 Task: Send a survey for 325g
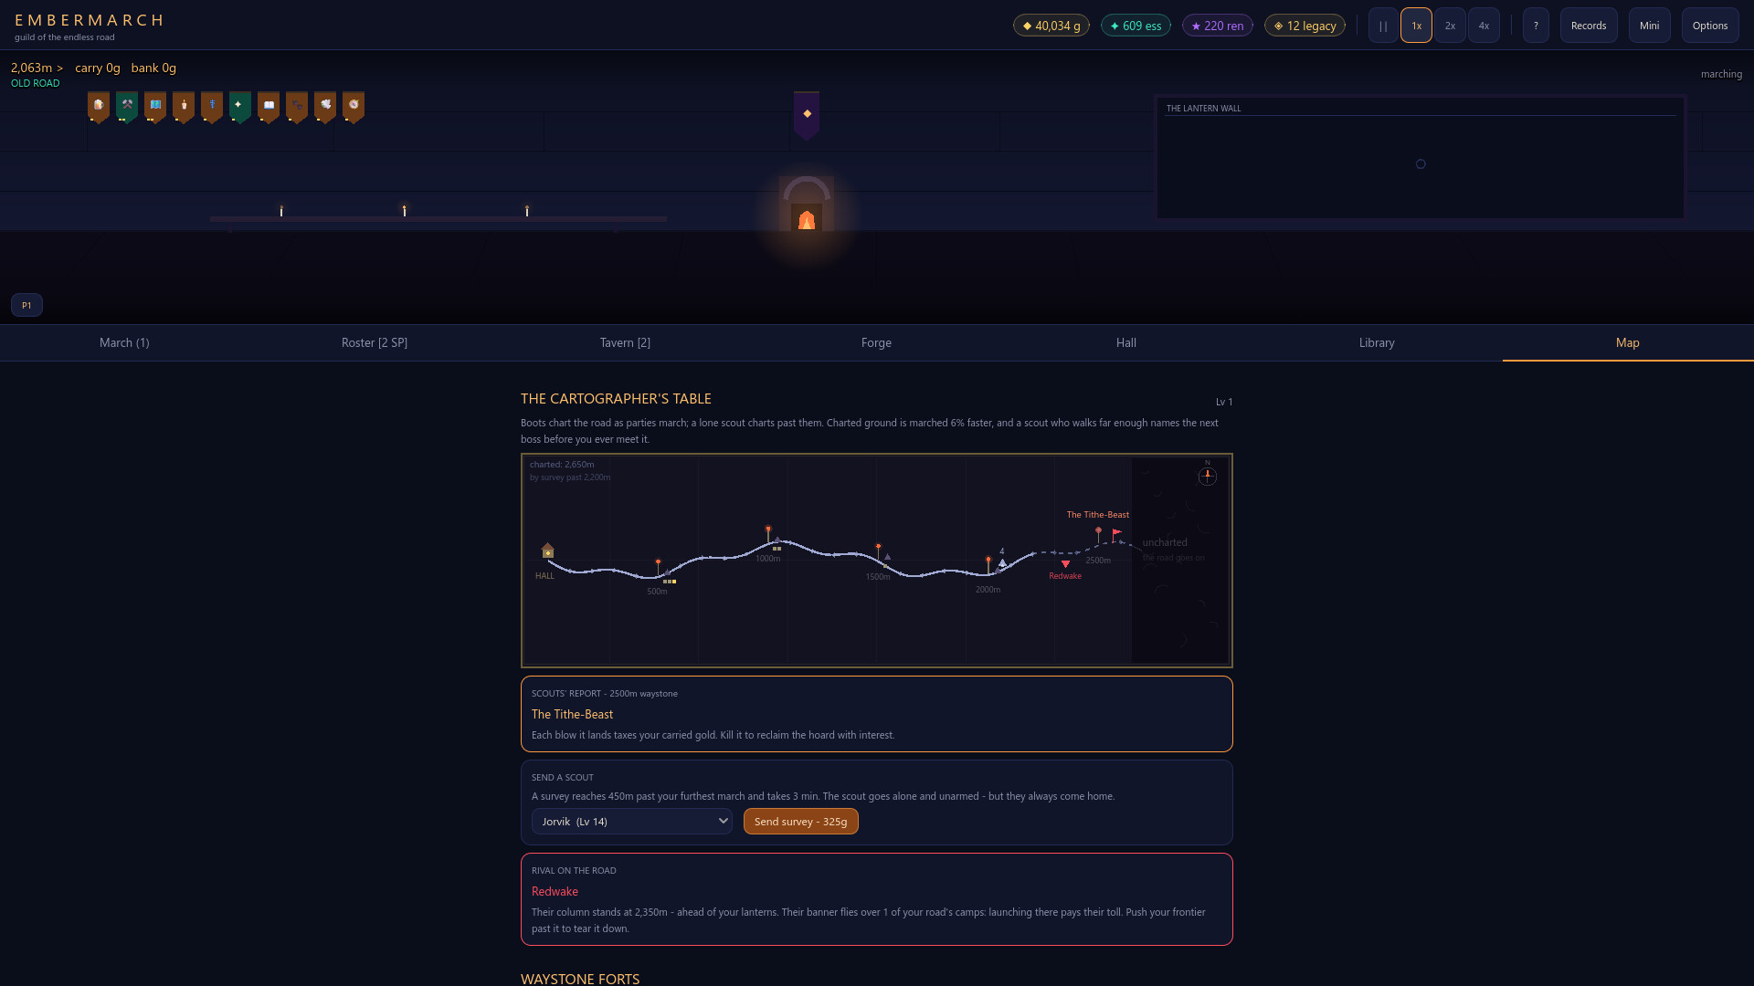800,822
